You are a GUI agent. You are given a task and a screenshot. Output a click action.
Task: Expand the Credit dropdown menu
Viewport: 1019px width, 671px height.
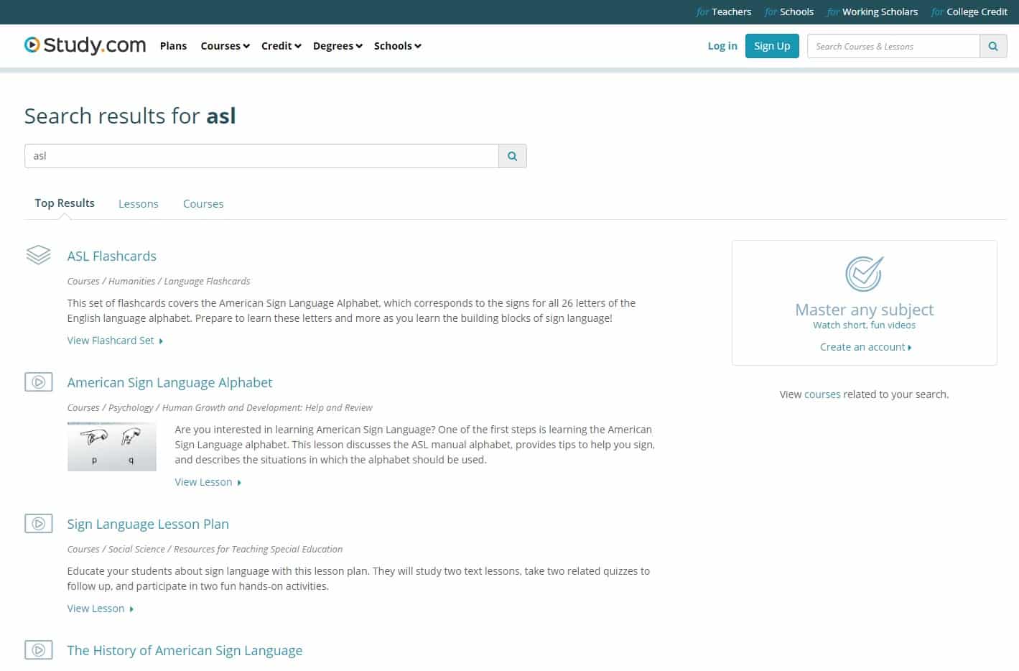pos(281,46)
